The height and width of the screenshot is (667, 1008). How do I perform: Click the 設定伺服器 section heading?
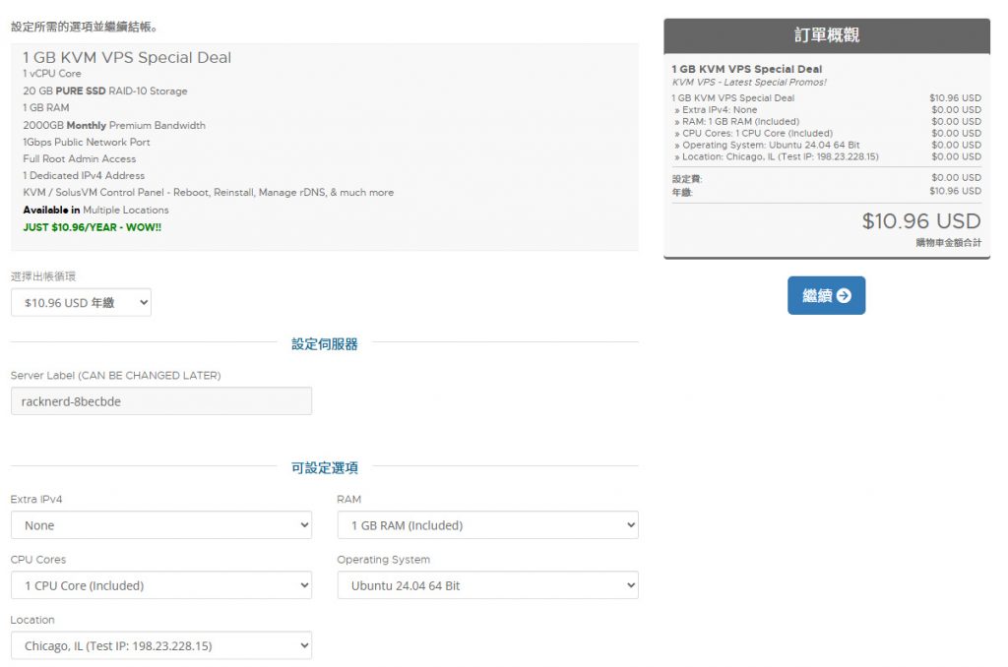tap(324, 341)
